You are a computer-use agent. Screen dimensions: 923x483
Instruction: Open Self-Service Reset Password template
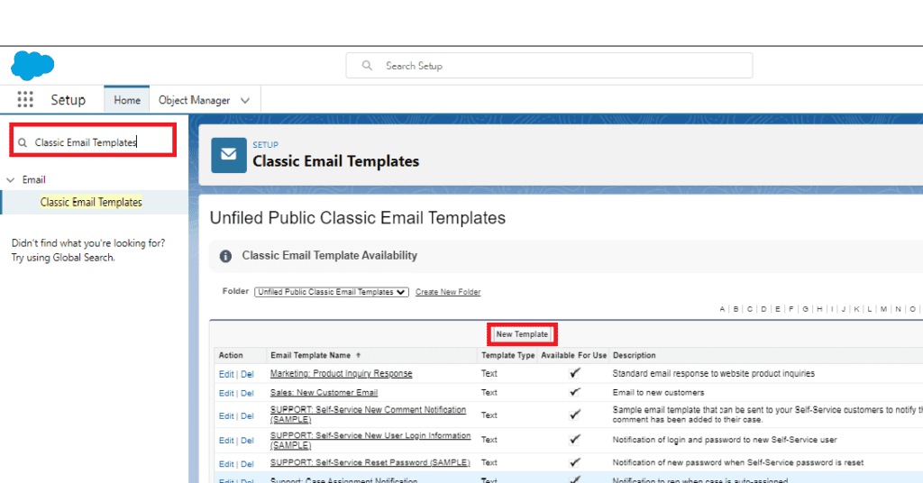[x=370, y=463]
